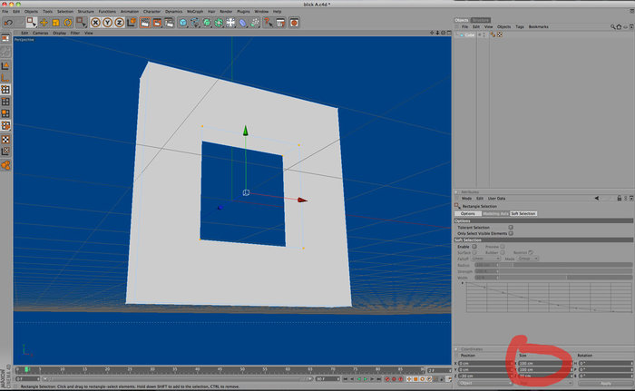Enable Tolerant Selection checkbox
The image size is (635, 391).
pyautogui.click(x=511, y=228)
